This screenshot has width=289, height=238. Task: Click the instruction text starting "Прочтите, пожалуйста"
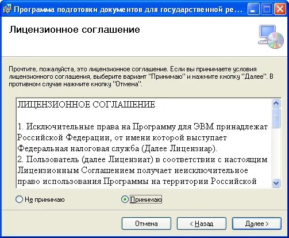[x=141, y=76]
